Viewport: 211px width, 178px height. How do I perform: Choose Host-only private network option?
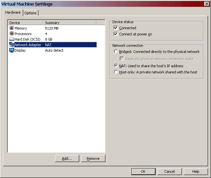(116, 72)
